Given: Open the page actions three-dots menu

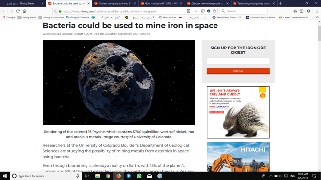Looking at the screenshot, I should coord(197,11).
